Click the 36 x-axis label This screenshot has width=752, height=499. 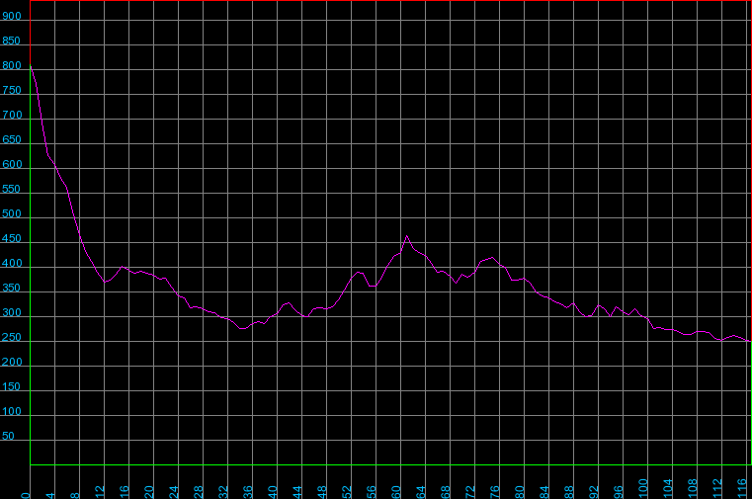click(x=248, y=492)
